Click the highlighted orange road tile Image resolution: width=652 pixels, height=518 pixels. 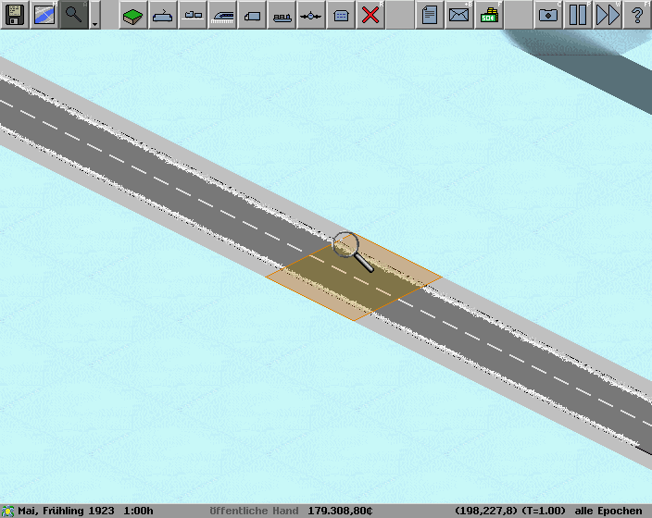point(354,277)
